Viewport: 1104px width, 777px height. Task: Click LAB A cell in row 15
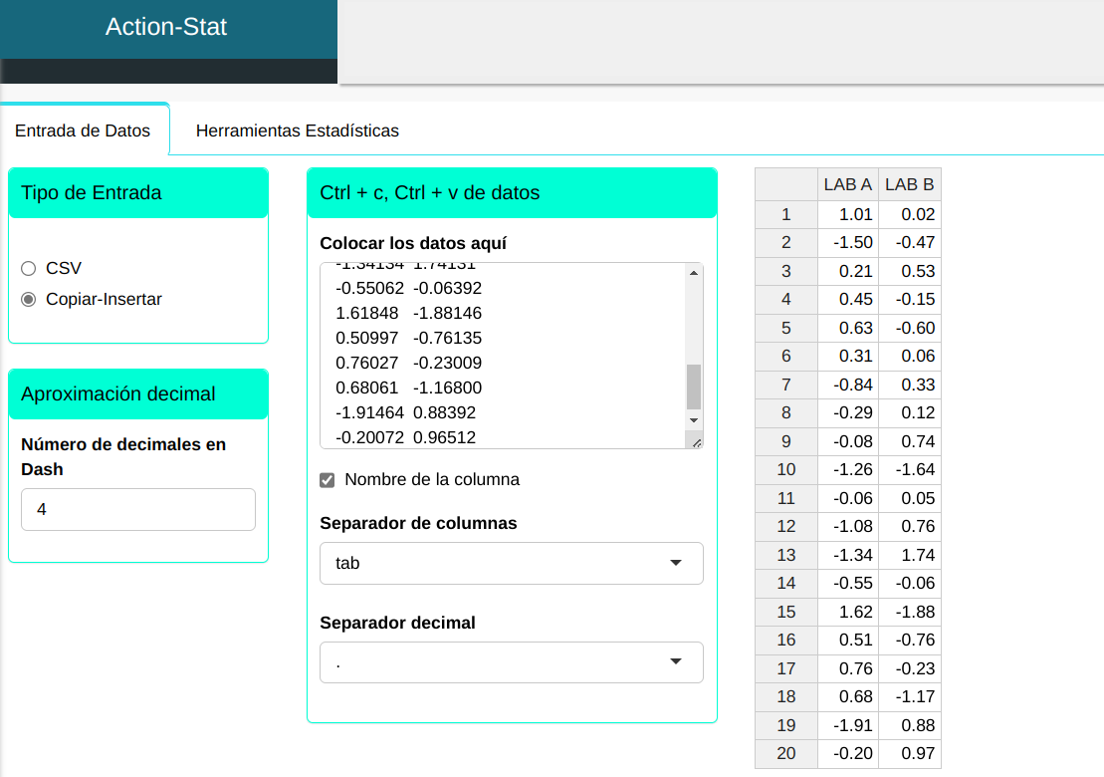[x=847, y=612]
